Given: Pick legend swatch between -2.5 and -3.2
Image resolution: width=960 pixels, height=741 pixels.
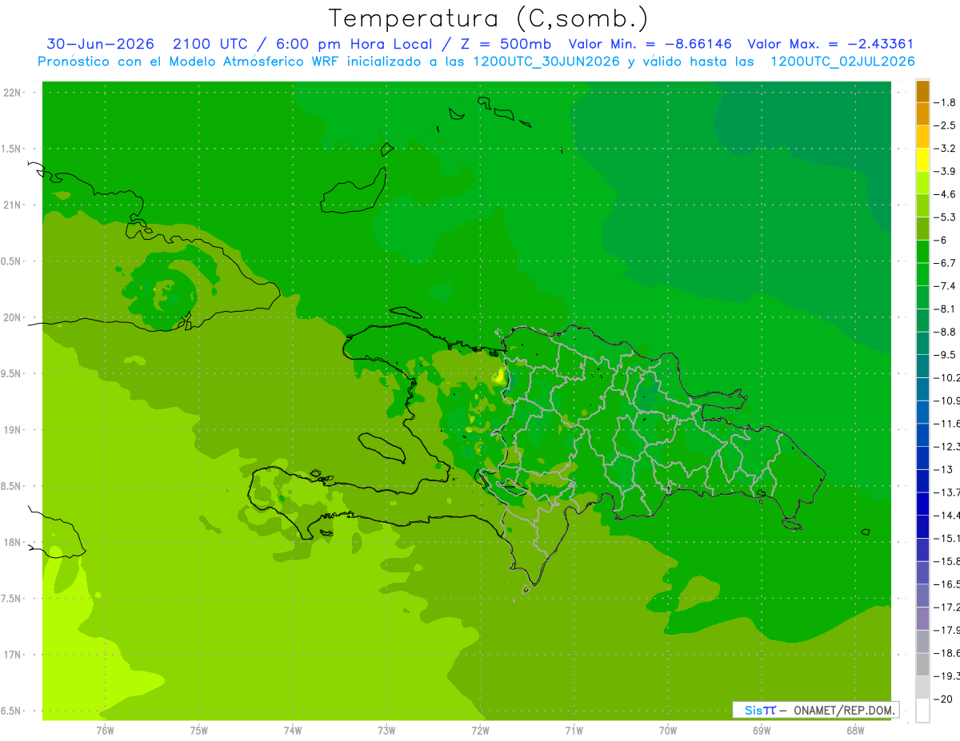Looking at the screenshot, I should (923, 137).
